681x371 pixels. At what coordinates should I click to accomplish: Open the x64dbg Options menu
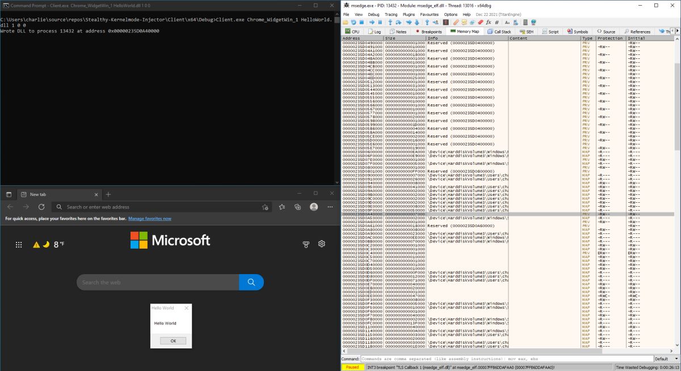451,14
